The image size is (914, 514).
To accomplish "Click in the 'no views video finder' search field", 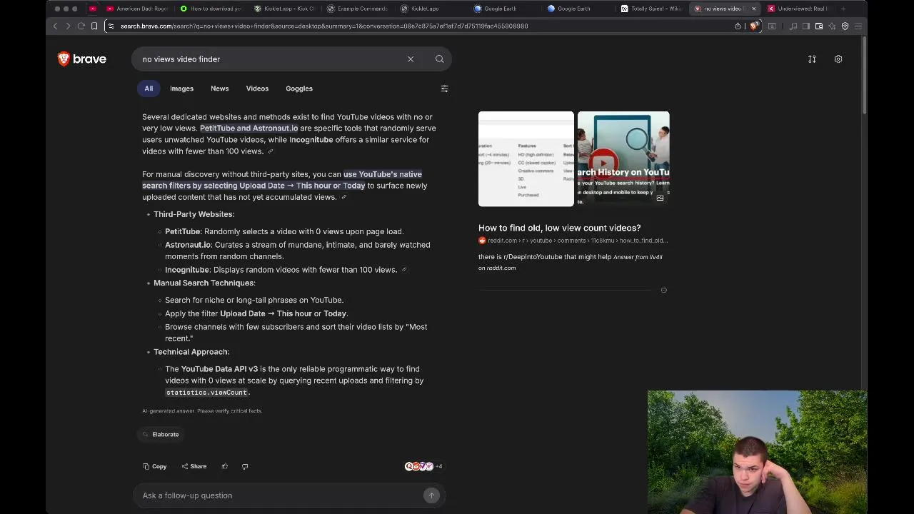I will coord(271,59).
